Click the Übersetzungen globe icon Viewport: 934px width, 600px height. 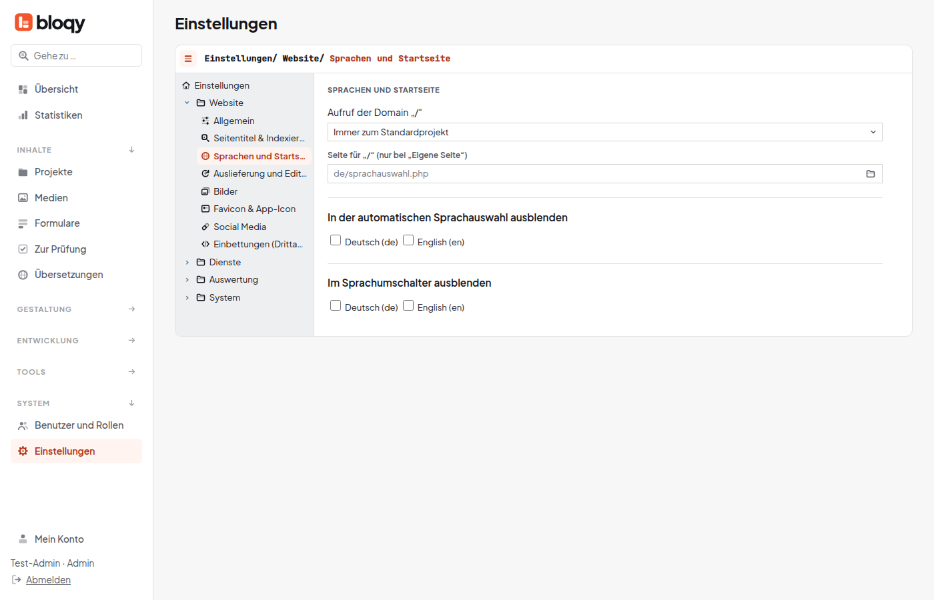(x=23, y=275)
